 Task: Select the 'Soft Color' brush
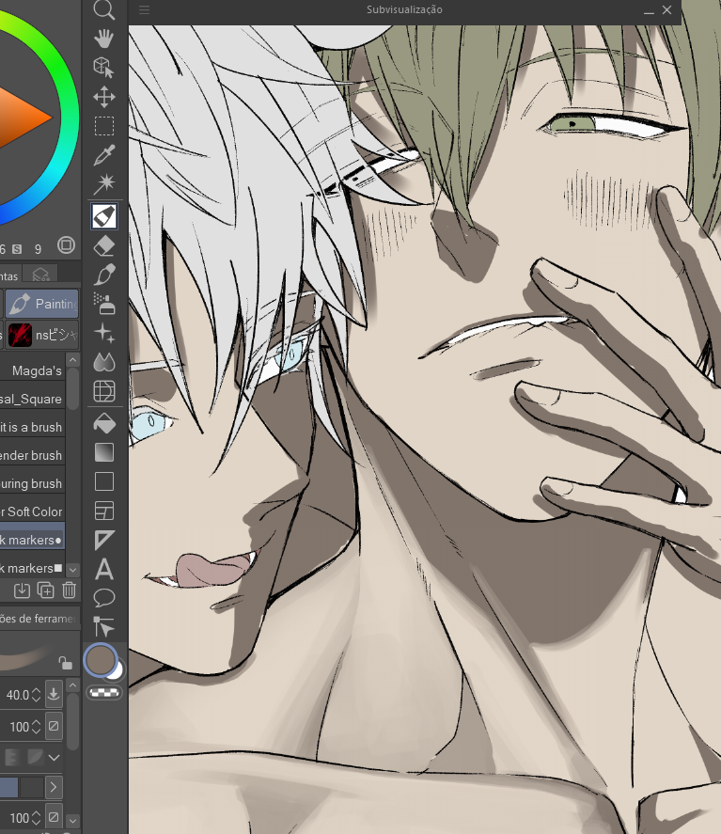click(x=33, y=511)
